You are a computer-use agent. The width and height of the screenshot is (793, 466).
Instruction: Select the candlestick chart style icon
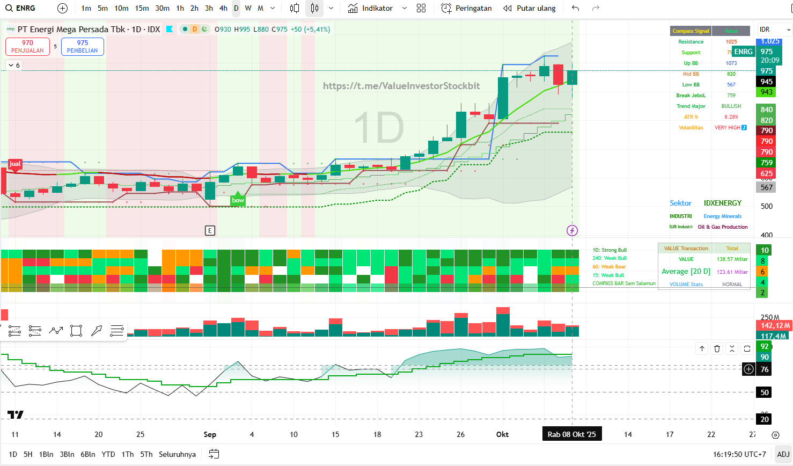coord(315,8)
